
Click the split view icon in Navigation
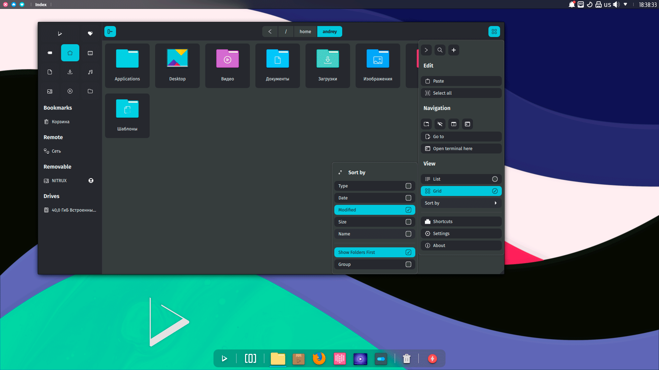point(453,124)
